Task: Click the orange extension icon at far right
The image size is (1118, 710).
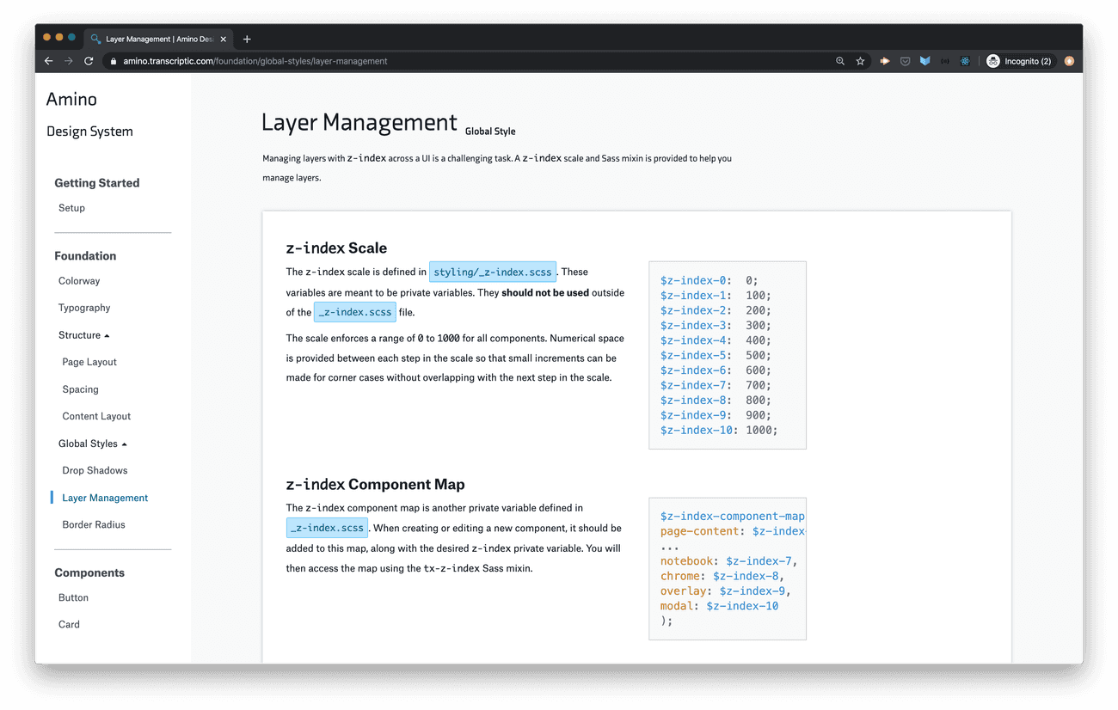Action: coord(1069,61)
